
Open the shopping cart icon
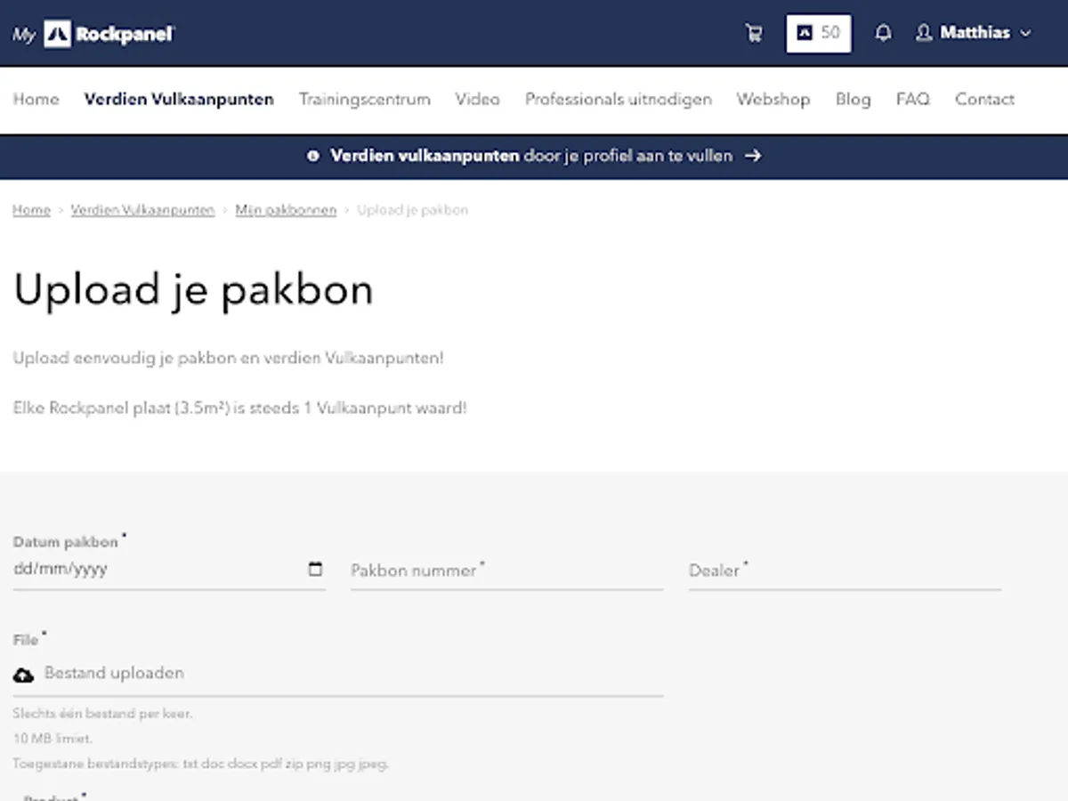tap(754, 34)
